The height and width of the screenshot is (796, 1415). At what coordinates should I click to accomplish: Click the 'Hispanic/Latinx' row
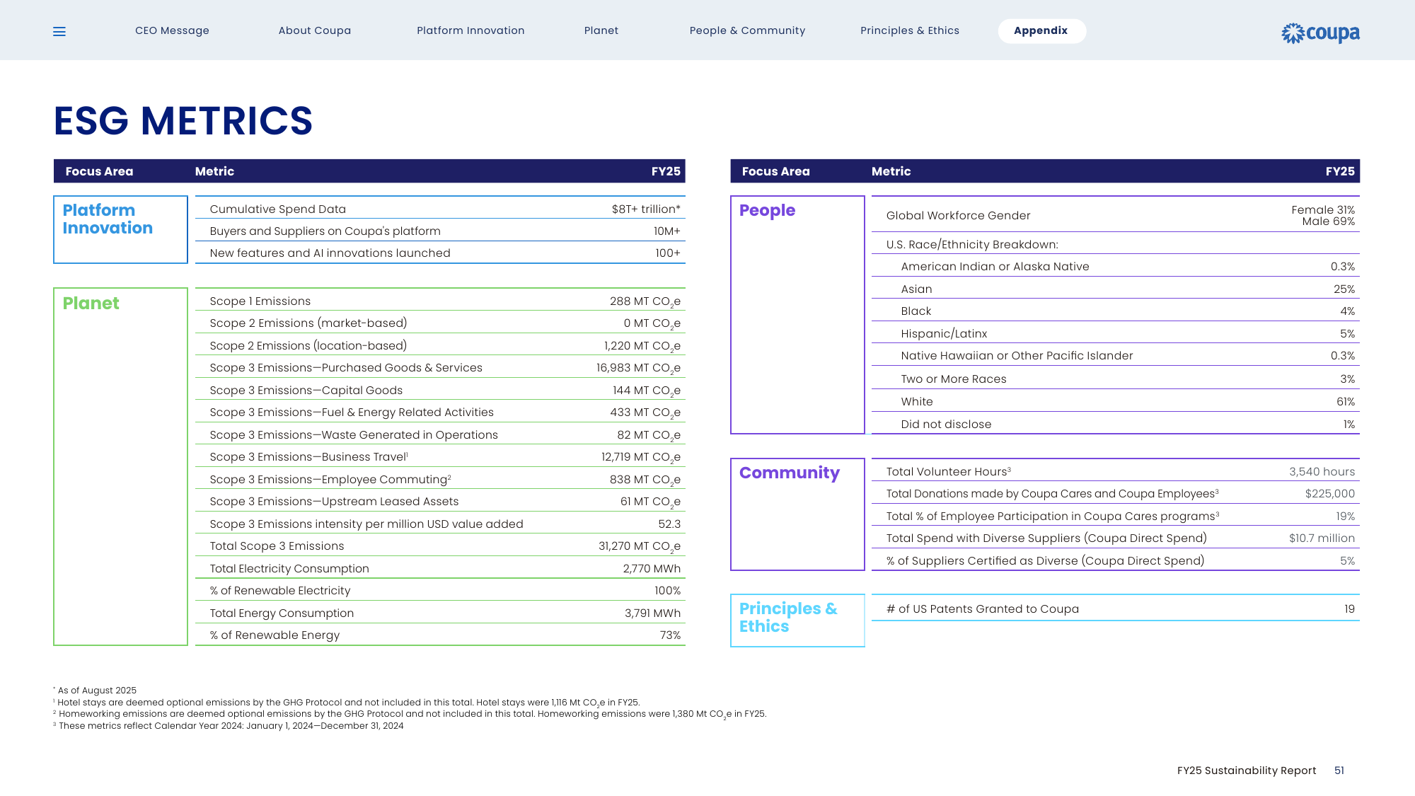[x=1116, y=333]
